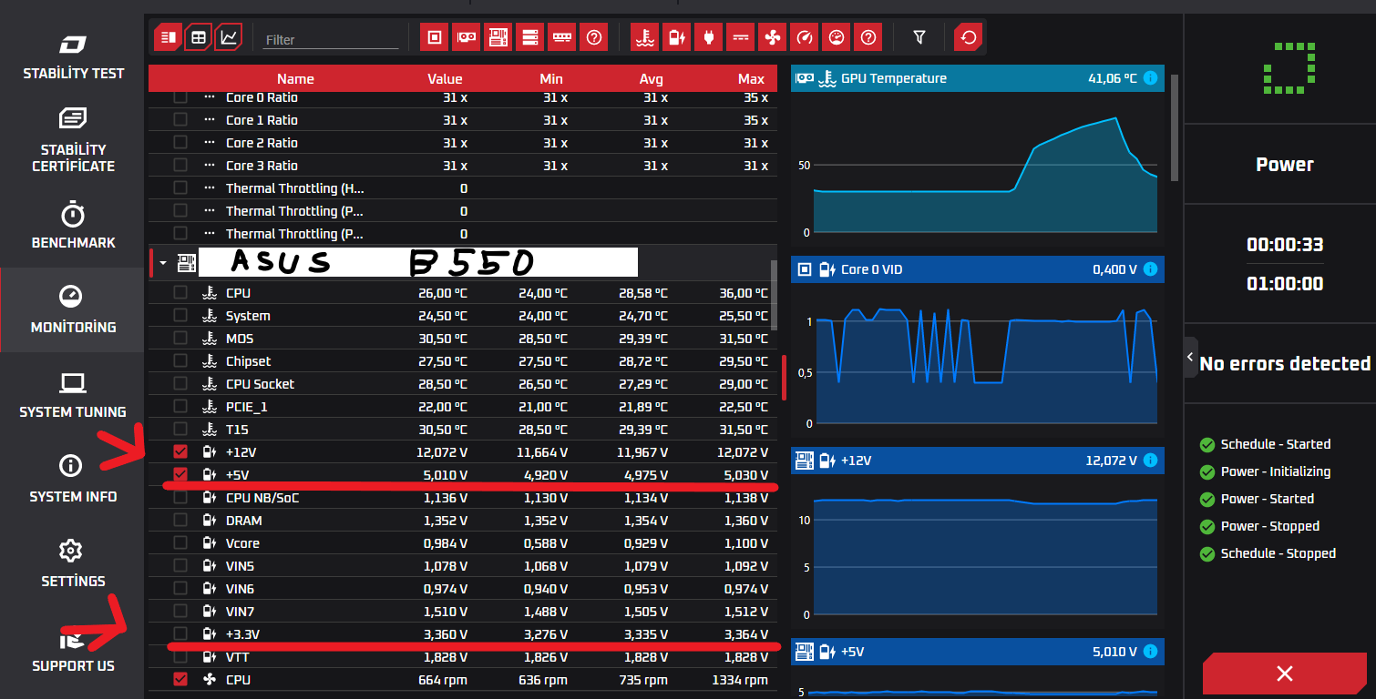The height and width of the screenshot is (699, 1376).
Task: Check the Core 0 Ratio checkbox
Action: pyautogui.click(x=180, y=97)
